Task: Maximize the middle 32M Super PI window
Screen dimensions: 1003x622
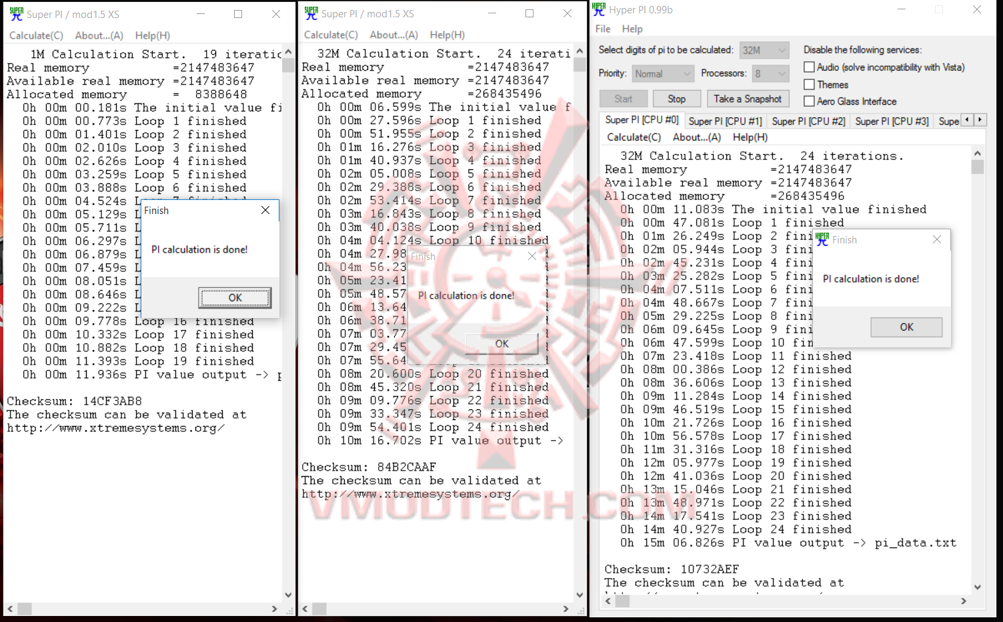Action: [x=530, y=13]
